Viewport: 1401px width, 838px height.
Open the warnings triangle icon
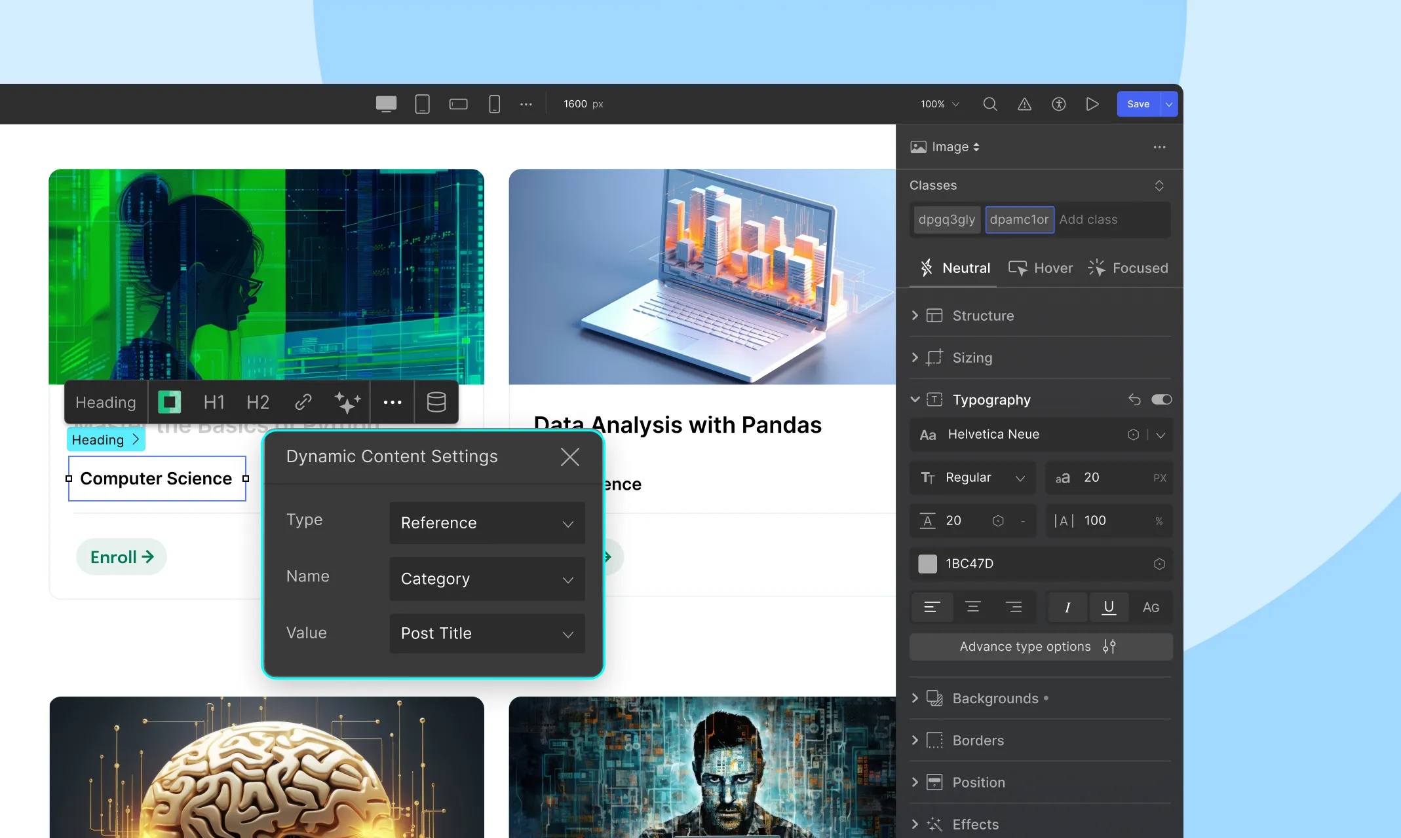point(1024,104)
